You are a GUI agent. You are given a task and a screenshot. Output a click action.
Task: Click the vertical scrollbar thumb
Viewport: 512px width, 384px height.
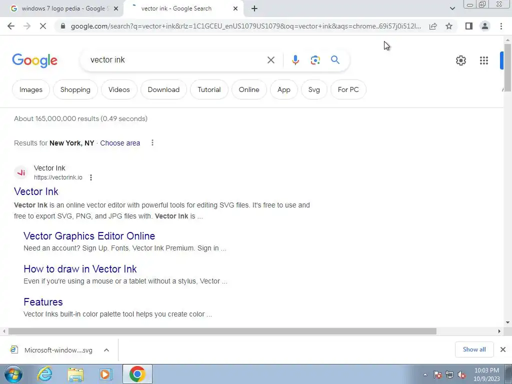(x=507, y=67)
